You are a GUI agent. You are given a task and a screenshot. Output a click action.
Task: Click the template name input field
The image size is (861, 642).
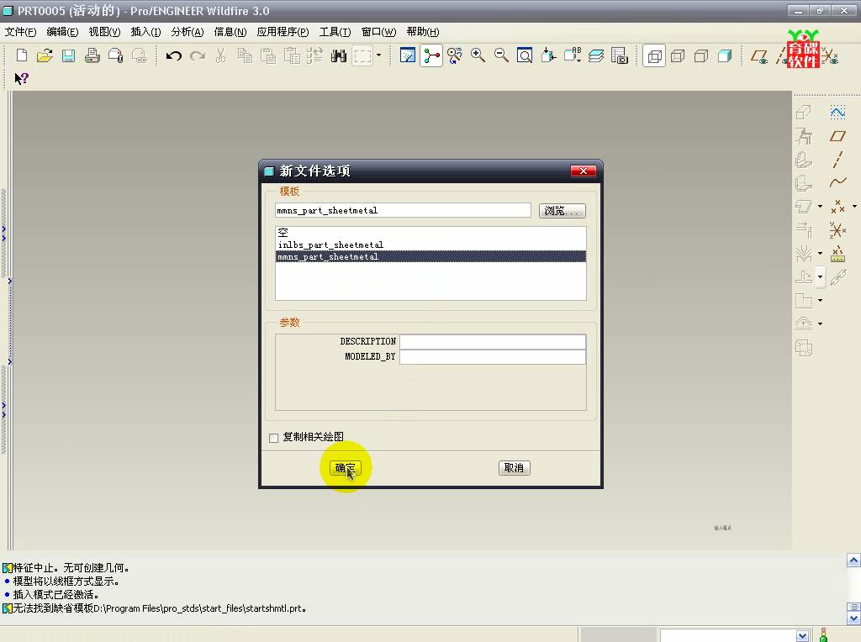(403, 211)
